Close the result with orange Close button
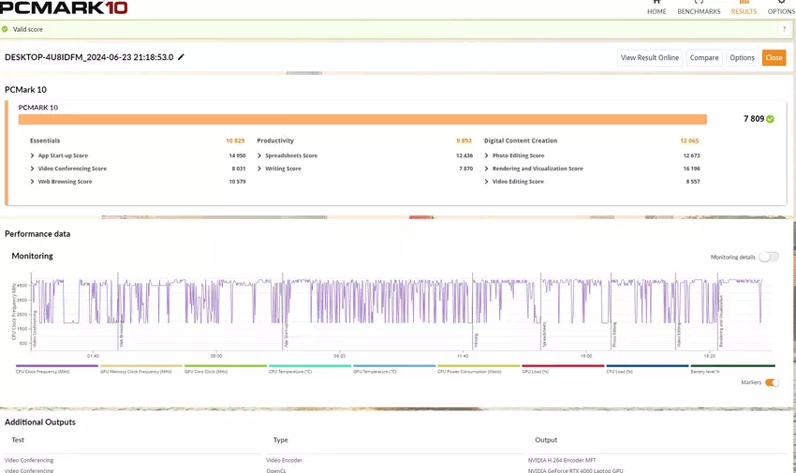This screenshot has width=796, height=473. point(774,58)
